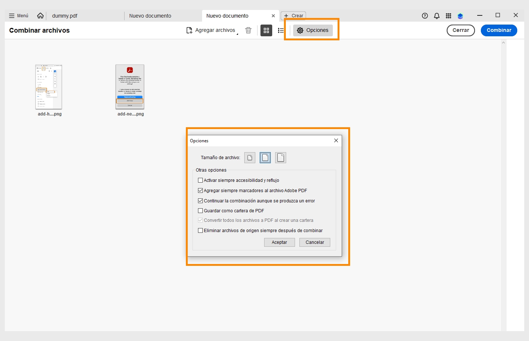Expand the 'Agregar archivos' dropdown

[237, 33]
